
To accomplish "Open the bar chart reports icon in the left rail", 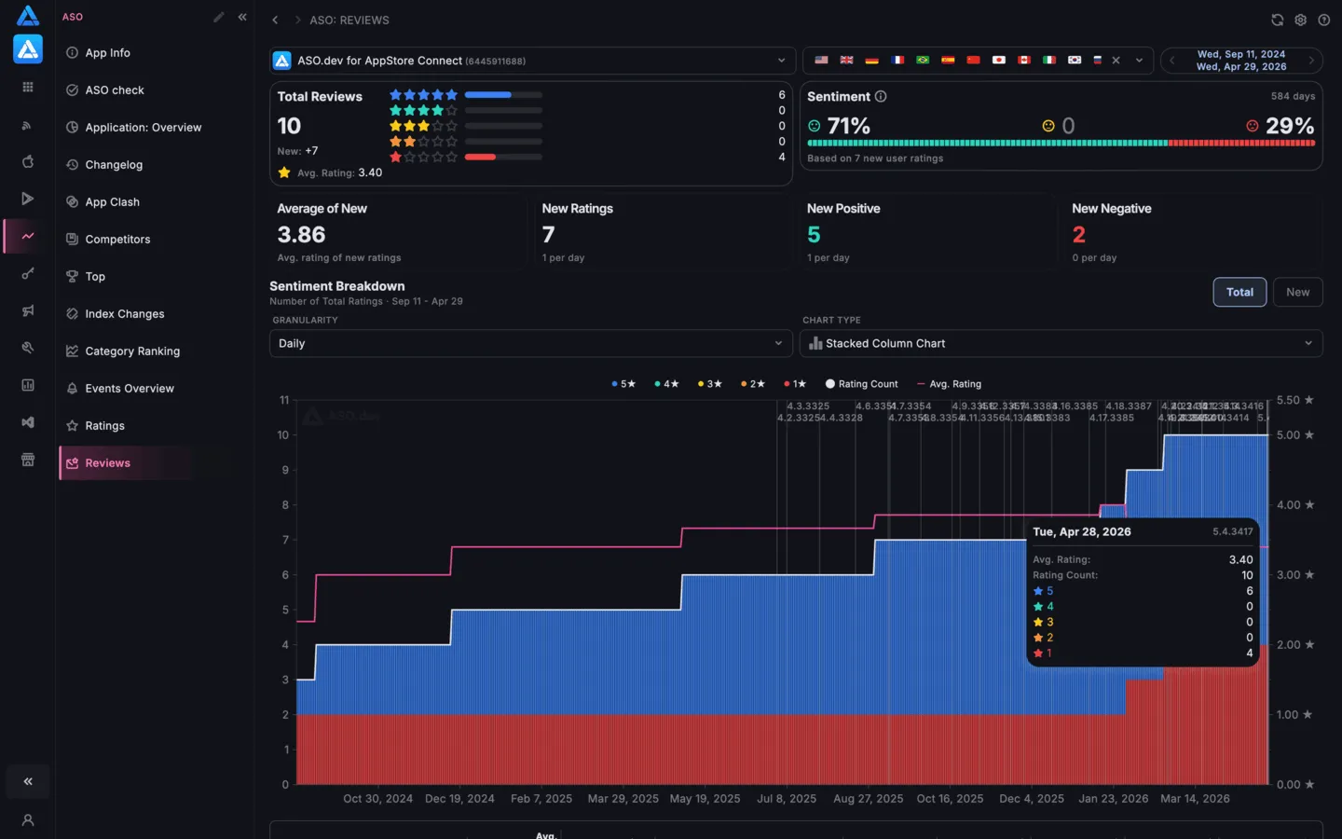I will (28, 385).
